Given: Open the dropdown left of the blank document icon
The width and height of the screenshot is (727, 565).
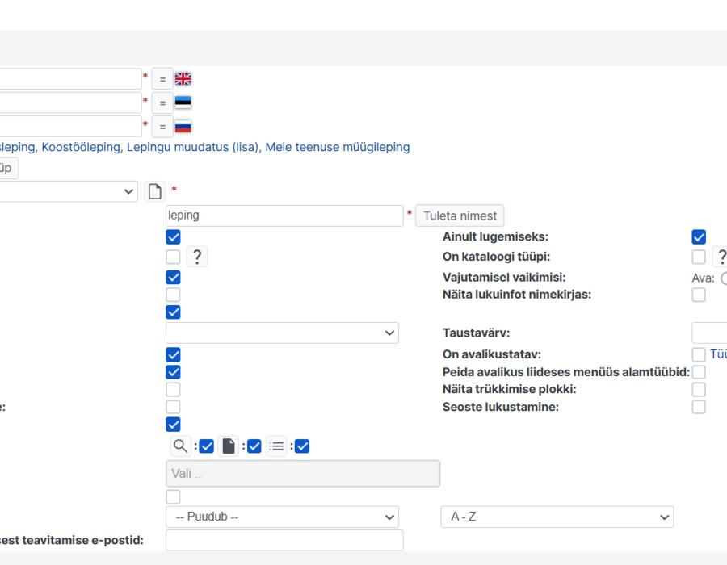Looking at the screenshot, I should pos(69,191).
